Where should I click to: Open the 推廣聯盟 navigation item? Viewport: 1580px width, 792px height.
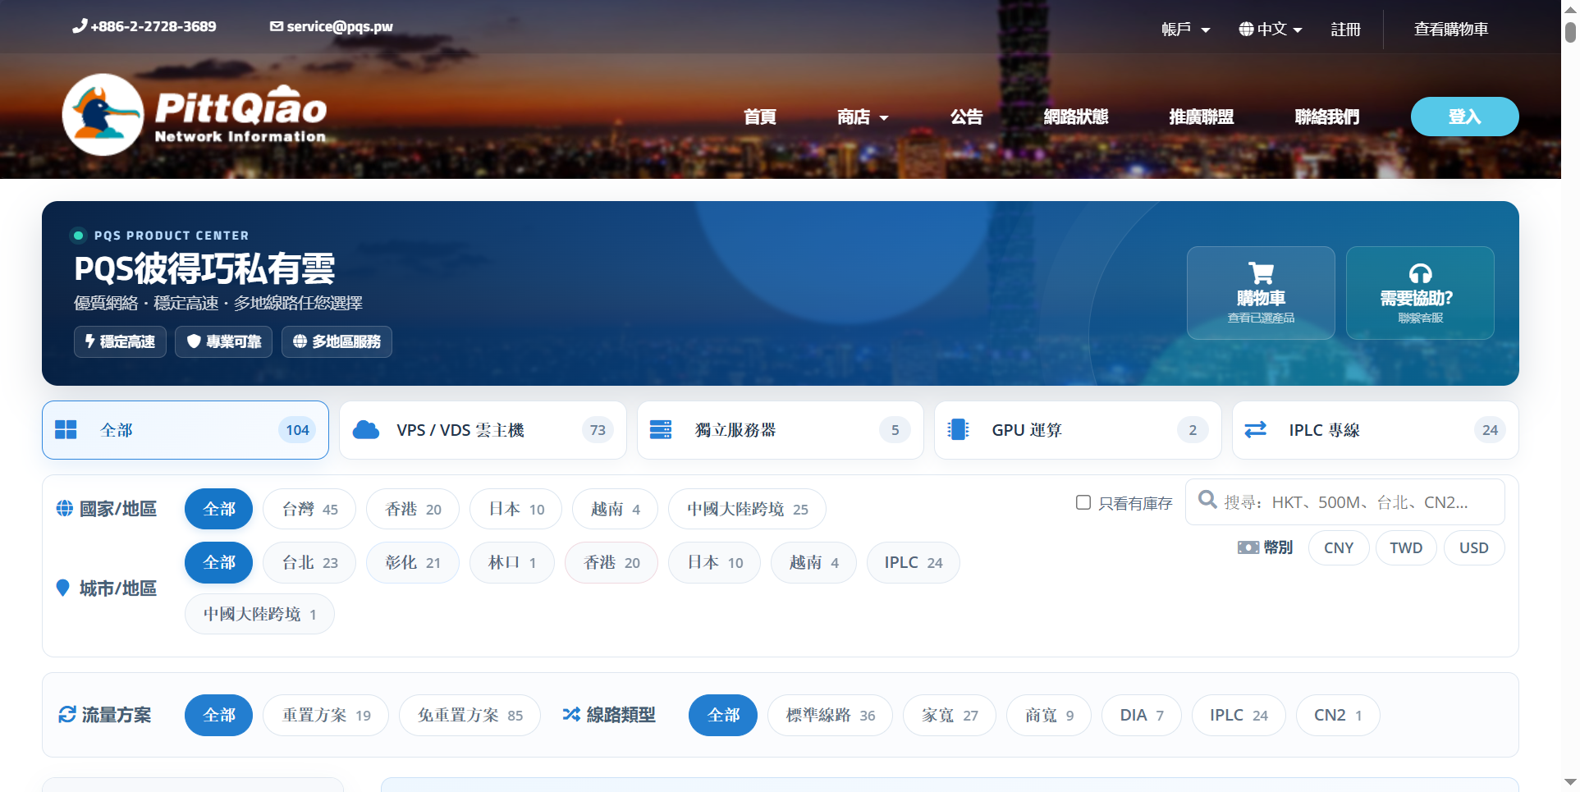tap(1202, 117)
